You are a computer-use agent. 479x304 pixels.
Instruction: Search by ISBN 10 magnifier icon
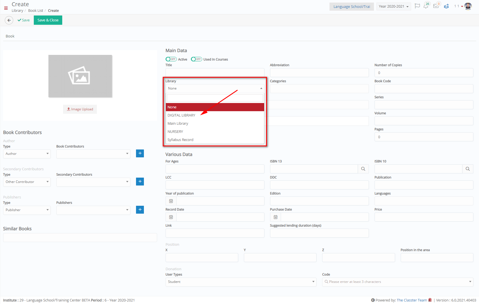[x=468, y=169]
